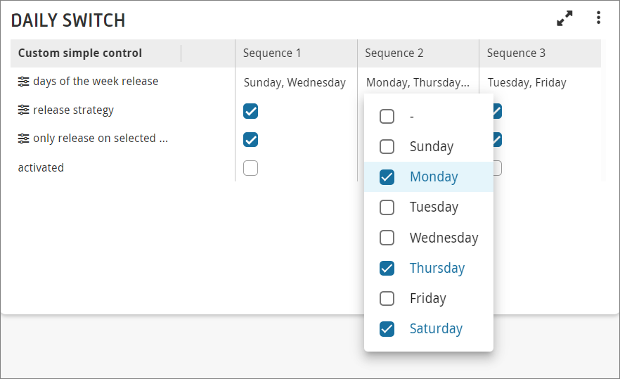Click the settings icon beside days of the week release
This screenshot has height=379, width=620.
click(x=23, y=82)
